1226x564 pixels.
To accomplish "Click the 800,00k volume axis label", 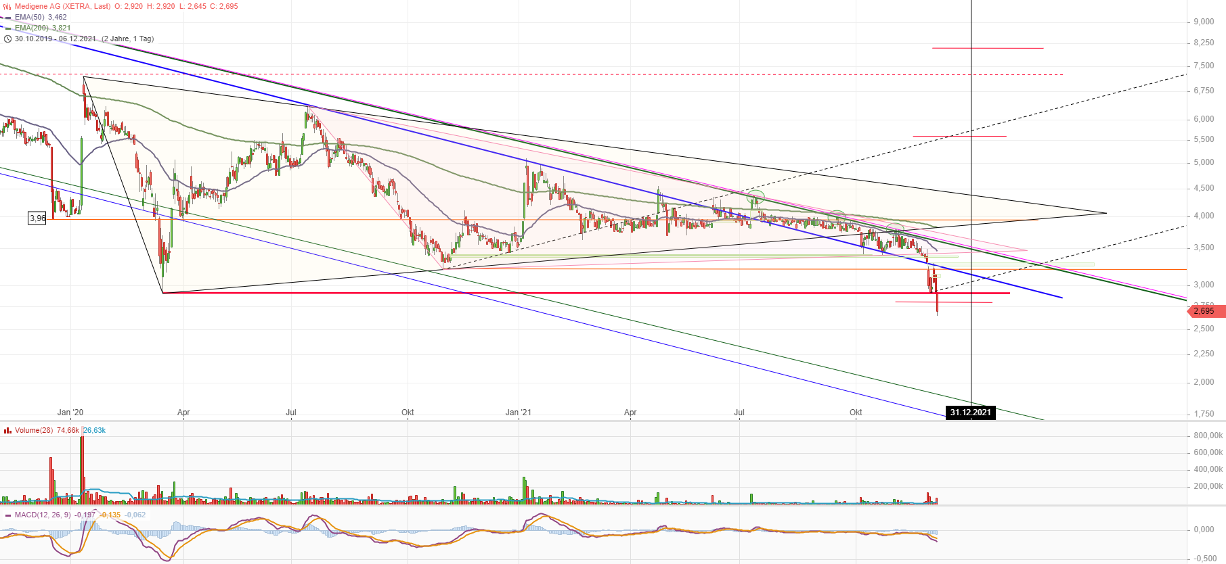I will point(1208,436).
